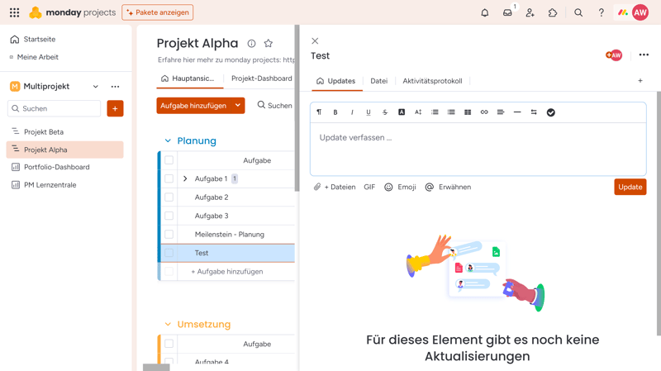Open the Datei tab
The height and width of the screenshot is (371, 661).
(378, 81)
